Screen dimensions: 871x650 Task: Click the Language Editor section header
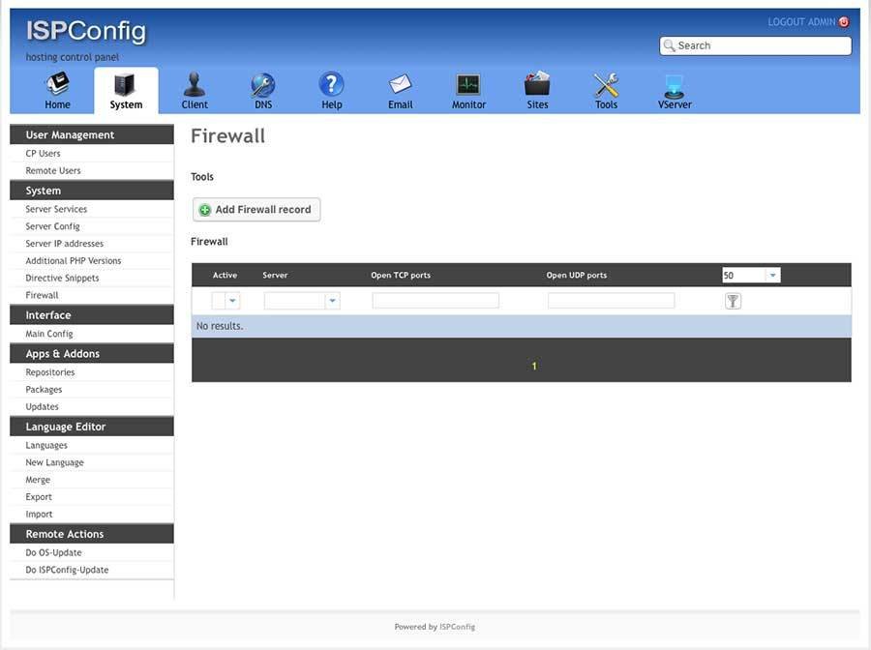(x=92, y=427)
